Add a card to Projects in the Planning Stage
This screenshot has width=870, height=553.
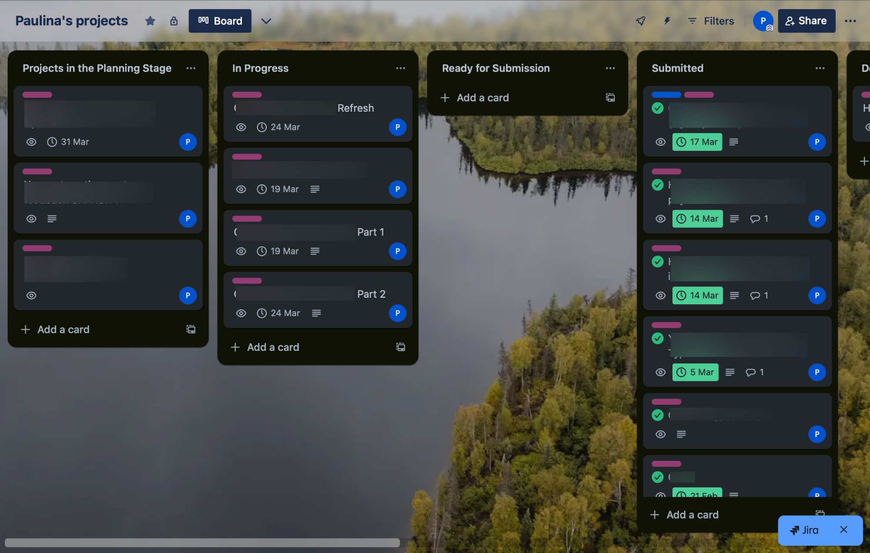click(63, 329)
